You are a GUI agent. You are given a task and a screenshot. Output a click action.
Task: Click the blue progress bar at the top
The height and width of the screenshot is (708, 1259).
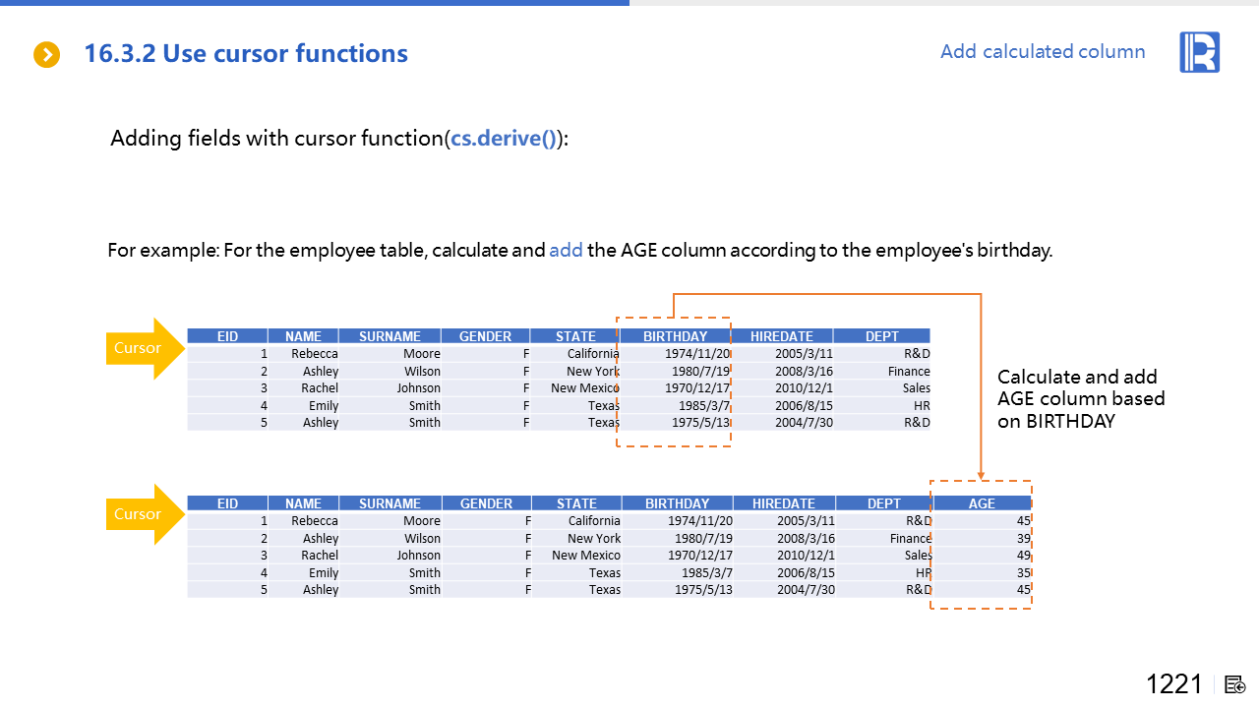315,3
